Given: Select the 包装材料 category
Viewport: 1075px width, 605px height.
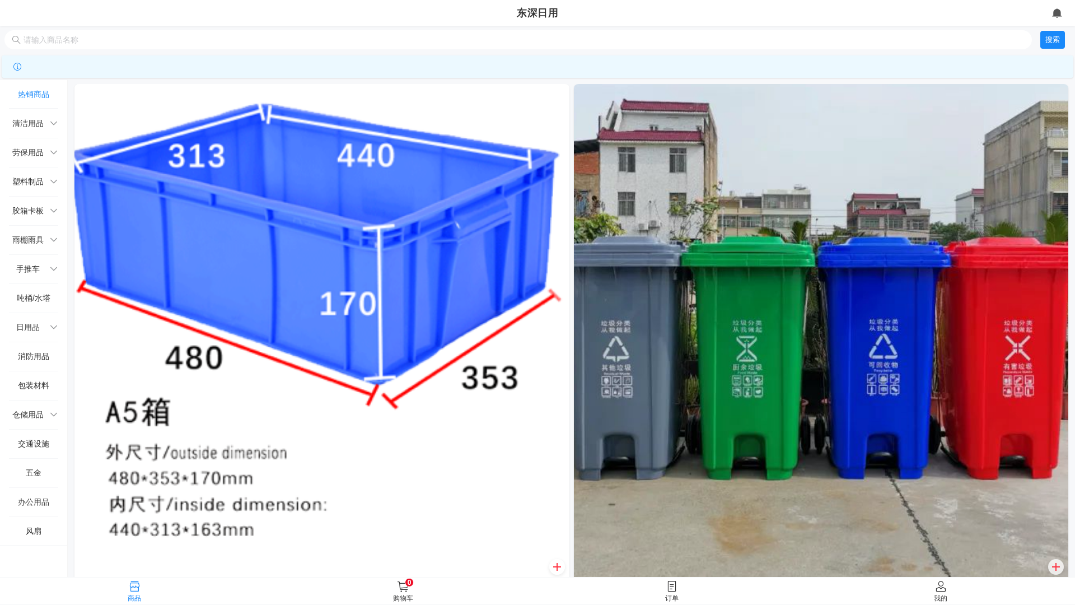Looking at the screenshot, I should 34,385.
